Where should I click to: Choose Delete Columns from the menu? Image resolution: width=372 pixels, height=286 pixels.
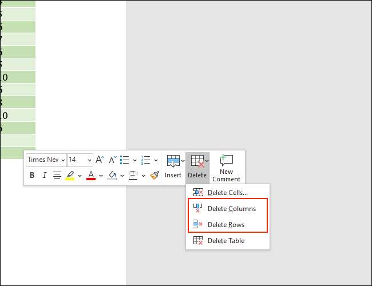(231, 209)
